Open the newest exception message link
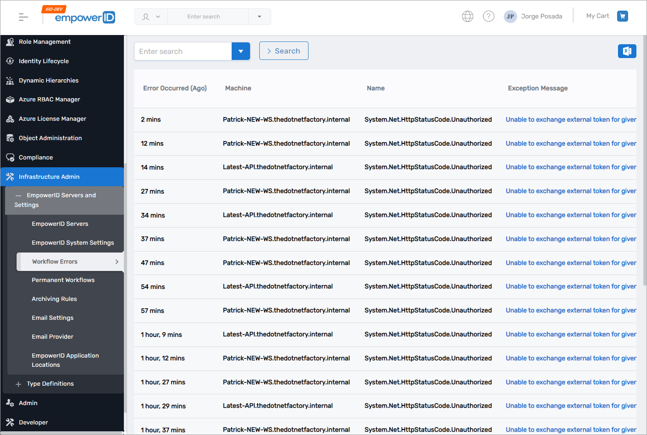Image resolution: width=647 pixels, height=435 pixels. (x=571, y=119)
